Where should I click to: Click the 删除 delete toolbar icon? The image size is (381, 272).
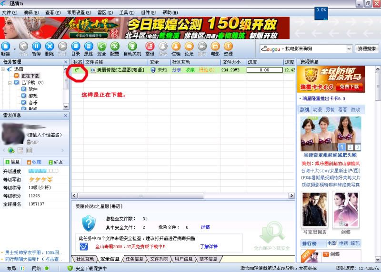coord(50,46)
